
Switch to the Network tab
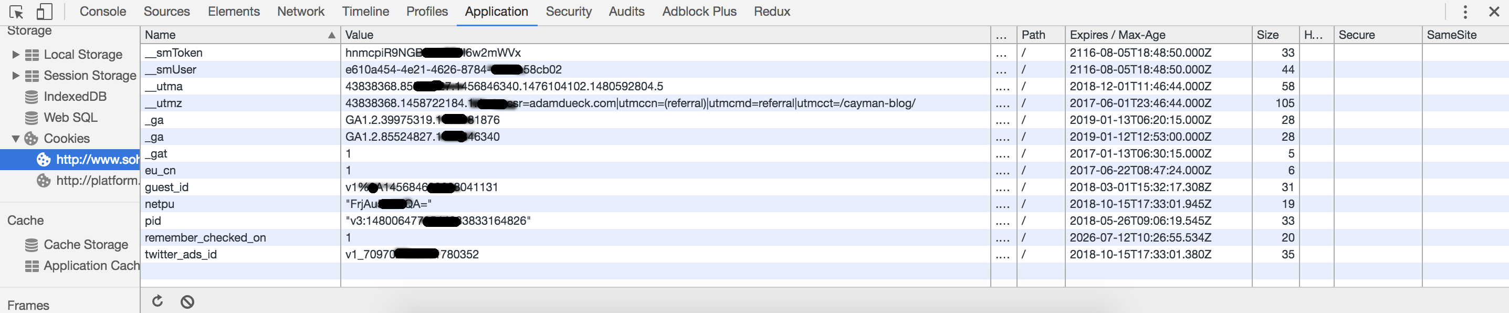pos(300,12)
